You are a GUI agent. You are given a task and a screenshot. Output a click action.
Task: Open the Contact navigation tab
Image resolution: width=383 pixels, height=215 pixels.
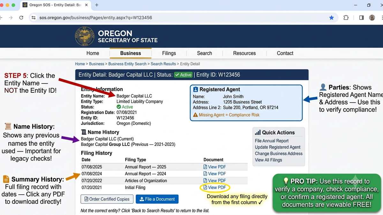tap(285, 53)
